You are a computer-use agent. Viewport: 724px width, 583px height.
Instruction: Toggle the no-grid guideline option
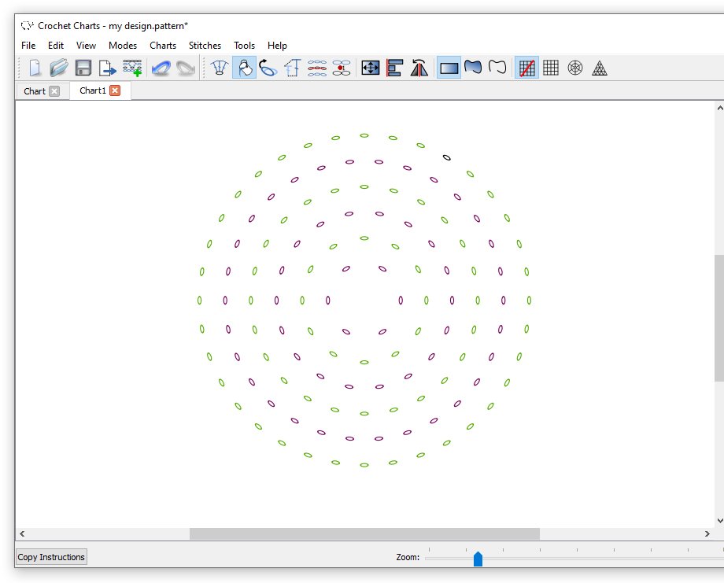[526, 68]
